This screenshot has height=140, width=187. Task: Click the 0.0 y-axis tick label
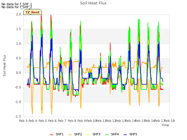click(18, 73)
